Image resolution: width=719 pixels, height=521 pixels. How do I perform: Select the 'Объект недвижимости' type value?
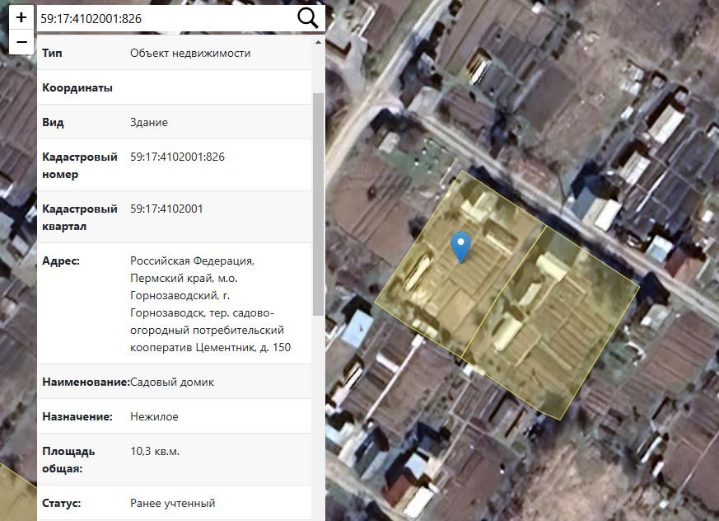tap(190, 53)
